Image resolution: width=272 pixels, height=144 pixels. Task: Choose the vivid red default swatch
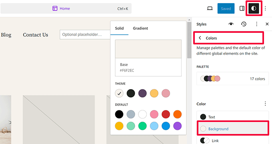(x=166, y=114)
